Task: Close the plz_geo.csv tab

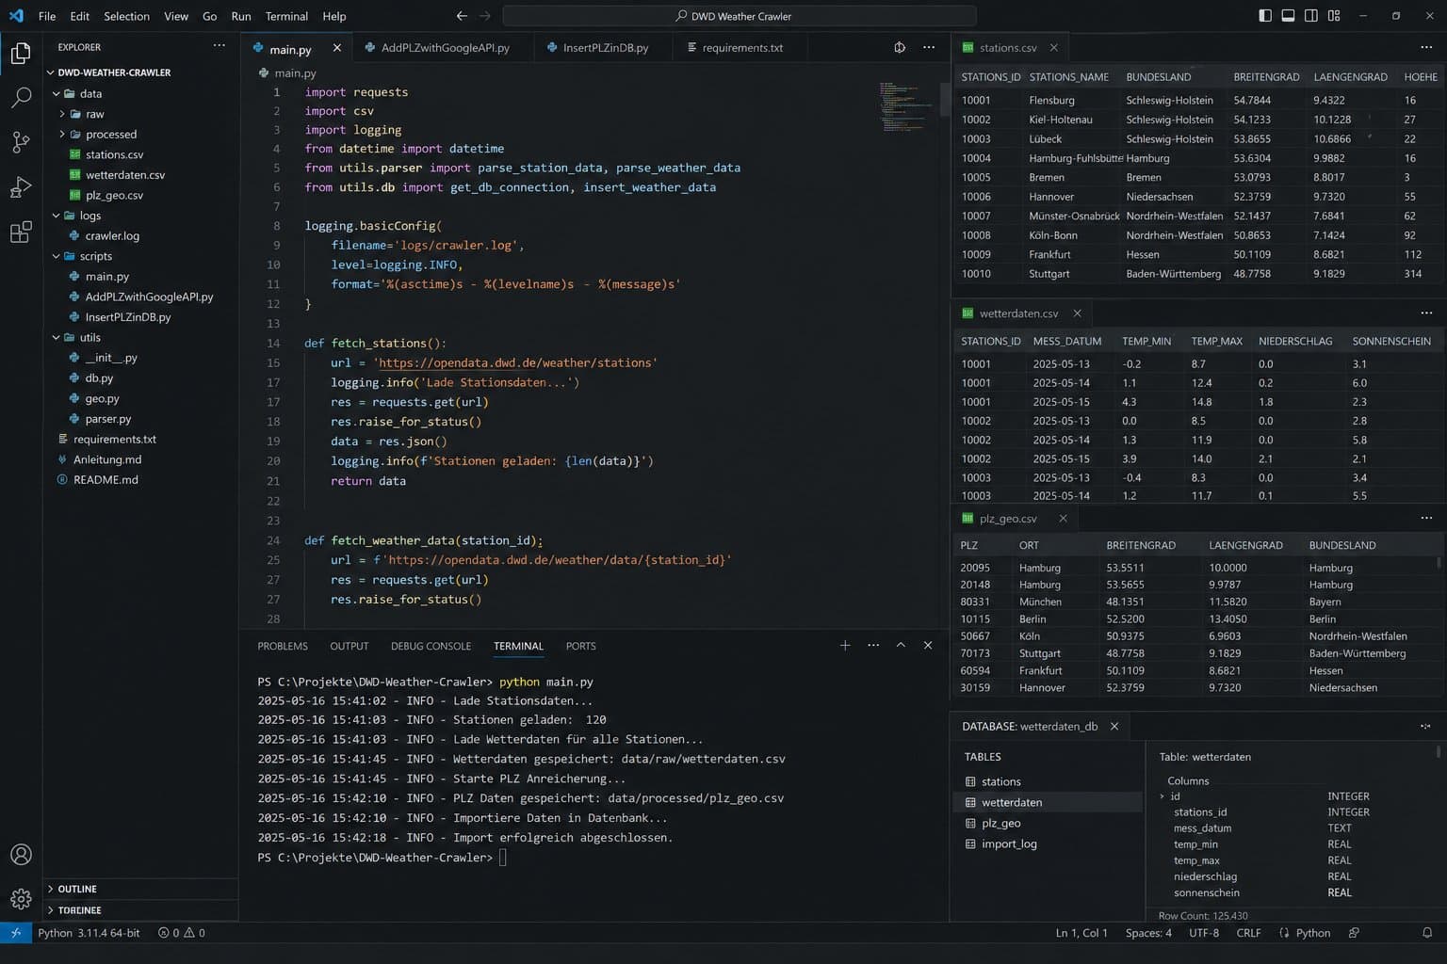Action: pyautogui.click(x=1064, y=519)
